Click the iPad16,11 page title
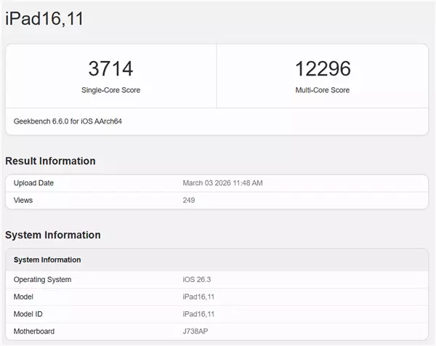This screenshot has height=346, width=436. pos(44,19)
